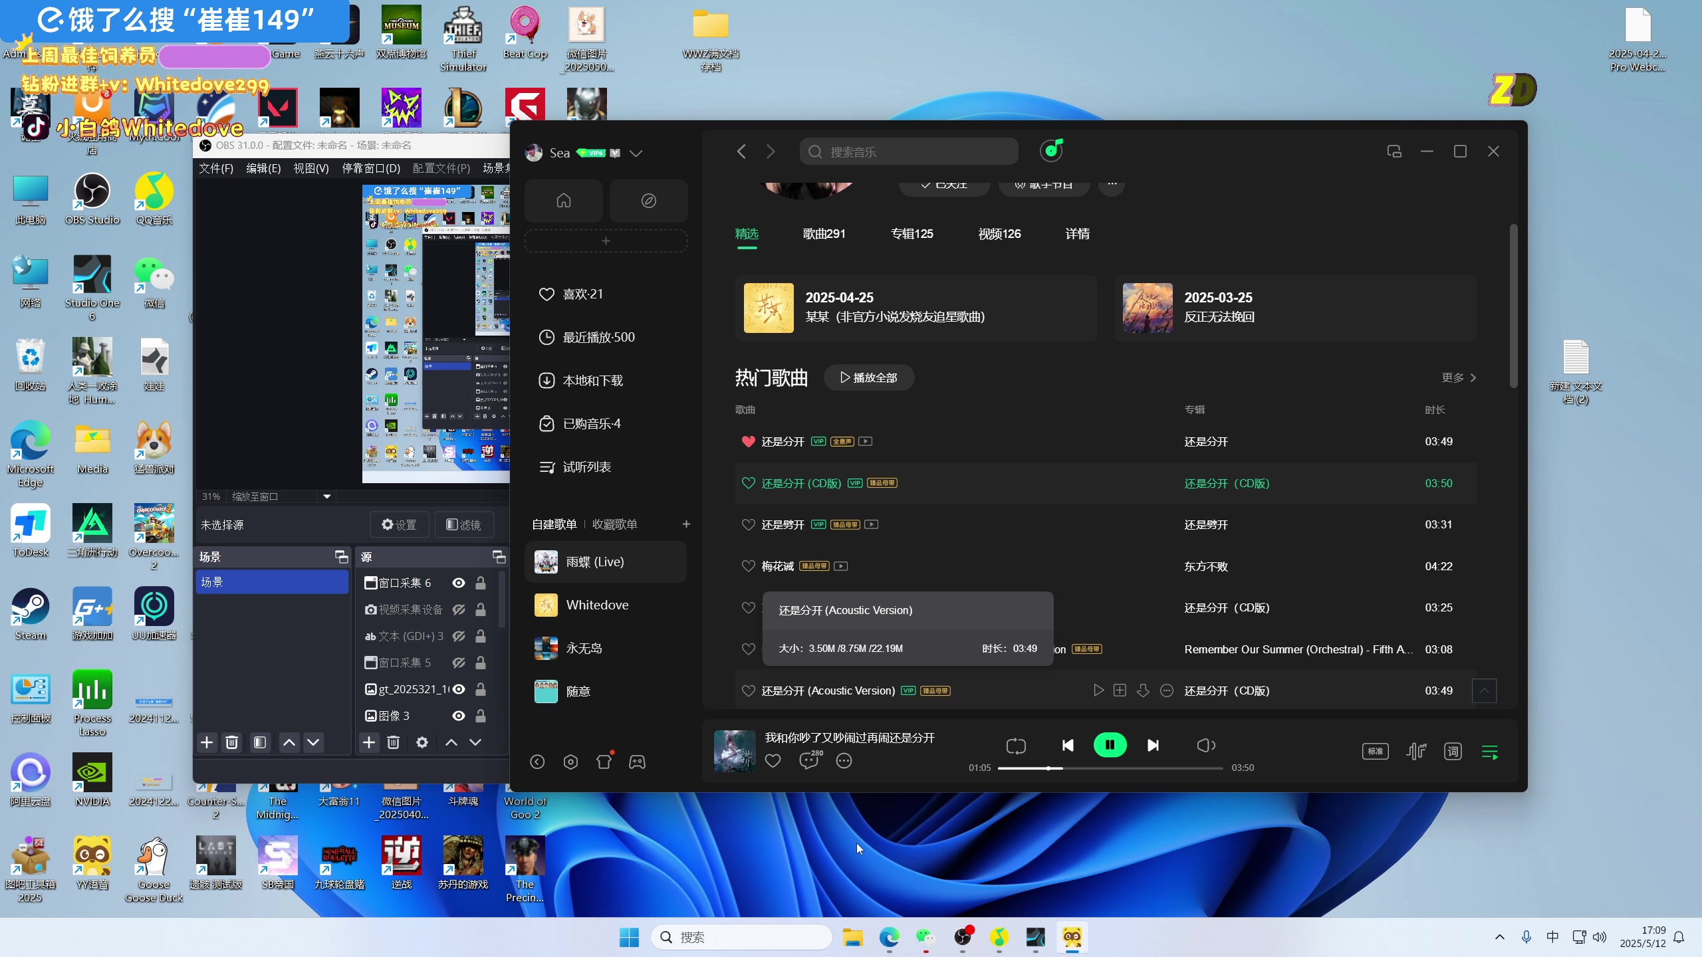Open the OBS preview scaling dropdown
Viewport: 1702px width, 957px height.
(x=326, y=496)
